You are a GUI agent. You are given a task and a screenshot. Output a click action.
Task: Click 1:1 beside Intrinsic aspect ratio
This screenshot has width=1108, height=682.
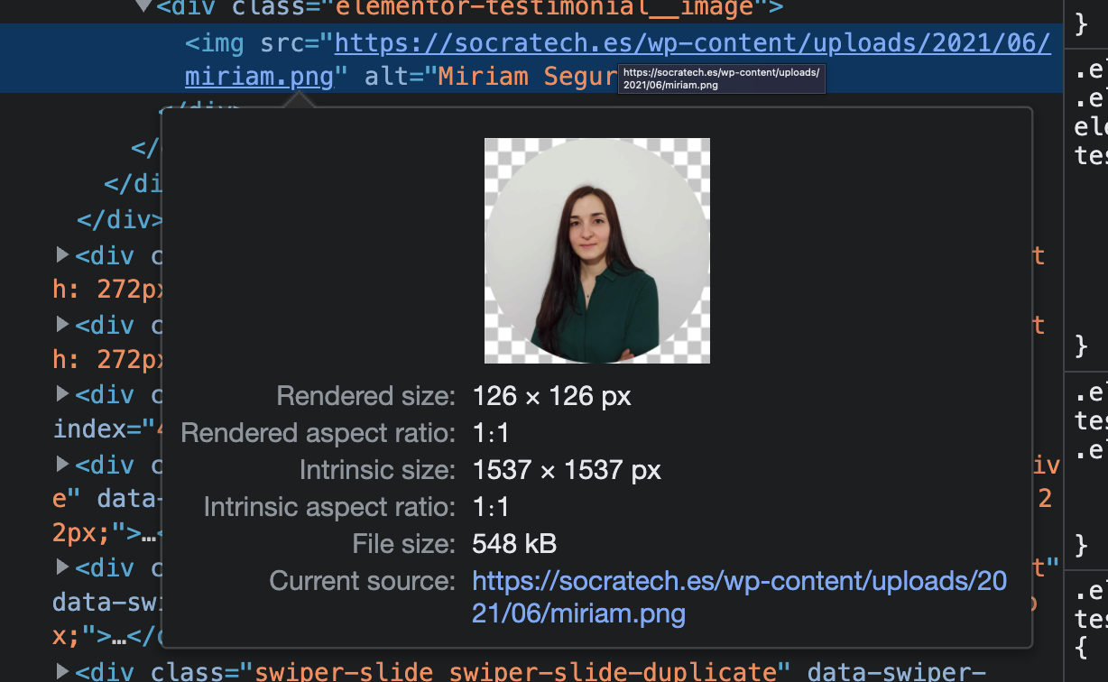tap(491, 507)
